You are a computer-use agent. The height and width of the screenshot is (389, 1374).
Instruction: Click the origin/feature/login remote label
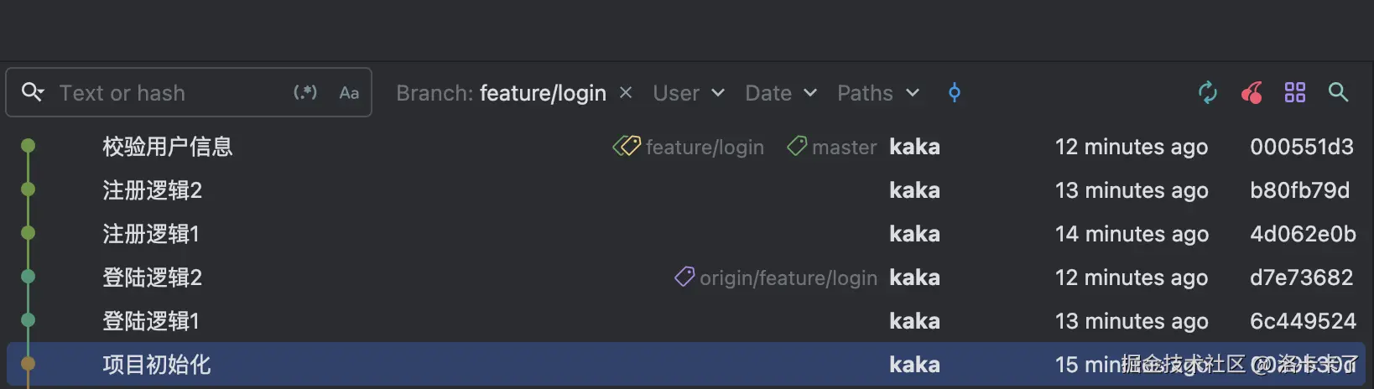(x=788, y=277)
